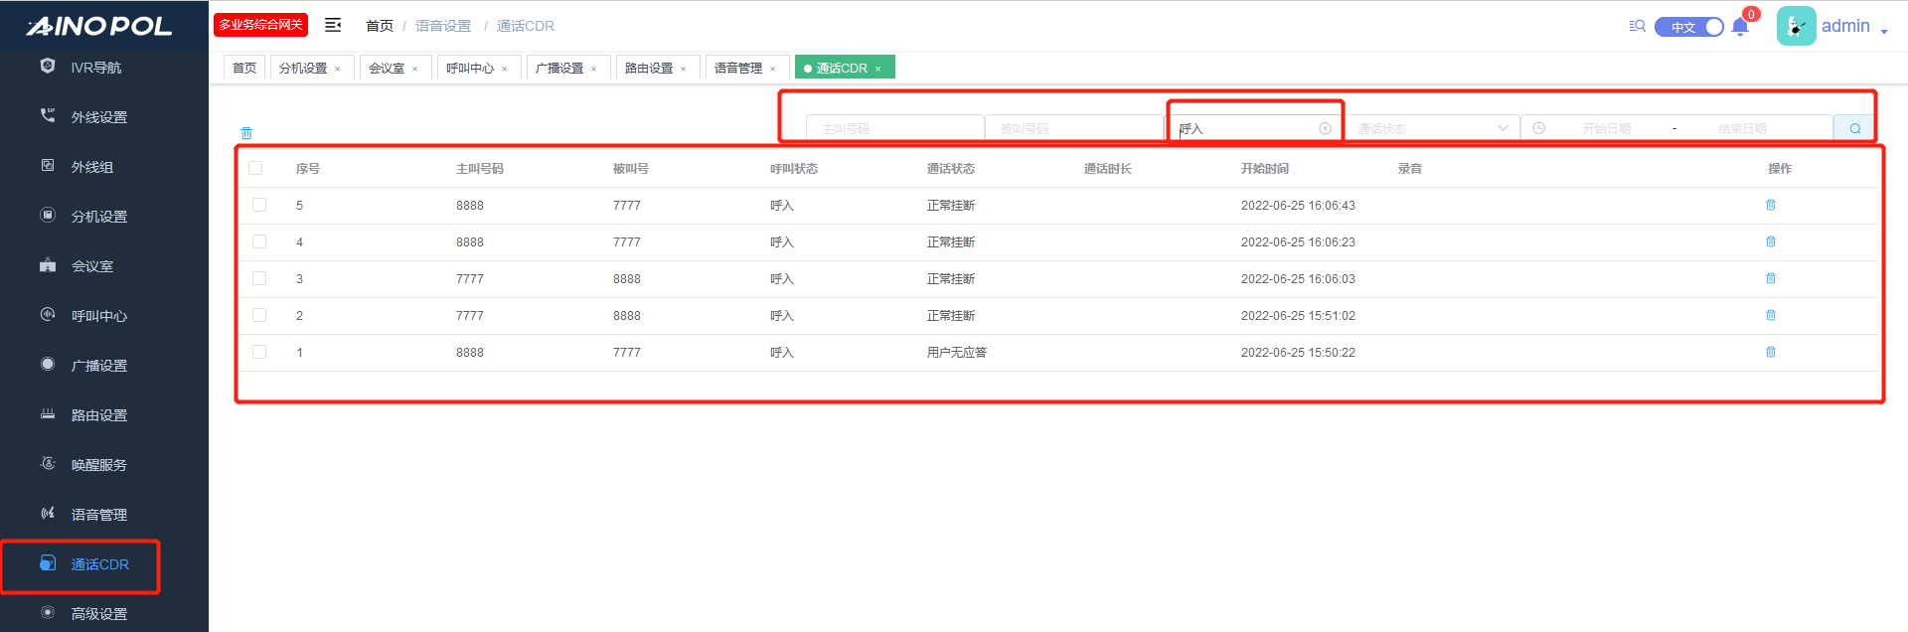Clear the 呼入 filter with the x icon
This screenshot has width=1908, height=632.
pyautogui.click(x=1325, y=128)
